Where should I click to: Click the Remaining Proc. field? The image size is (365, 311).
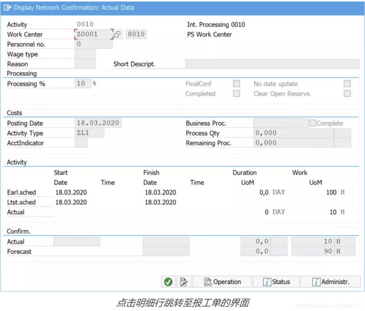tap(294, 143)
